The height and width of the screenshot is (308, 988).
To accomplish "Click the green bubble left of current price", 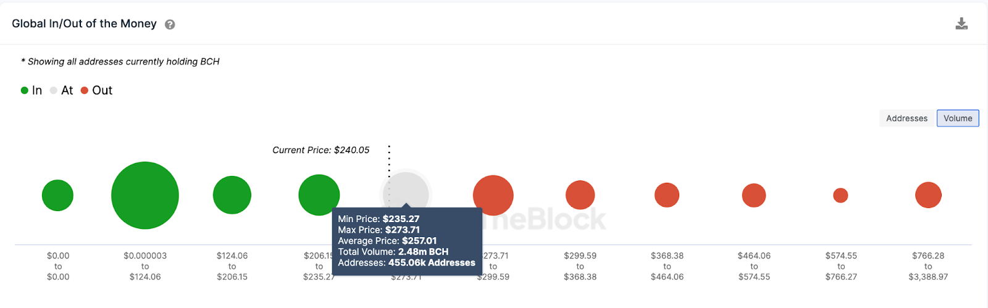I will (x=319, y=195).
